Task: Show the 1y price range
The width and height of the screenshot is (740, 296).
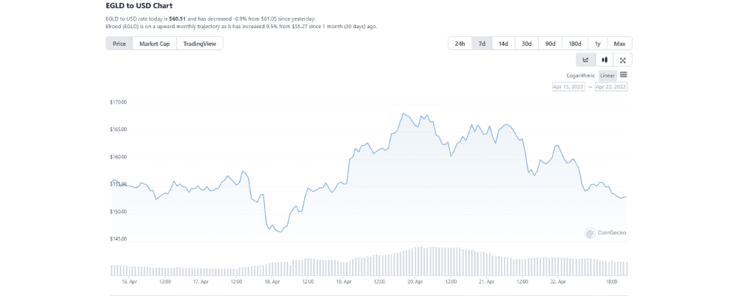Action: tap(597, 44)
